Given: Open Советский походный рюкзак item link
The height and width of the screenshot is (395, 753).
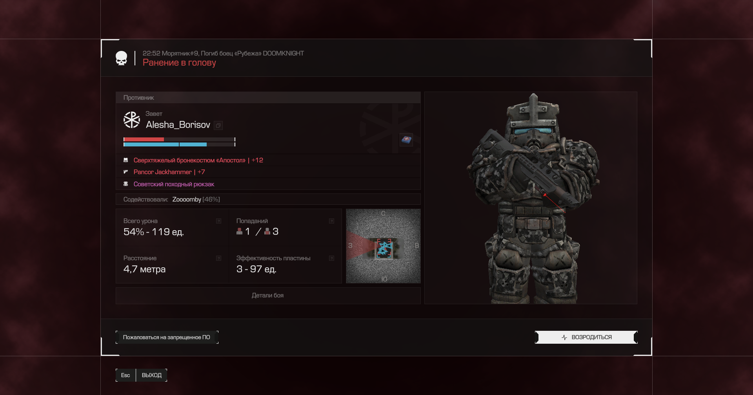Looking at the screenshot, I should coord(174,184).
